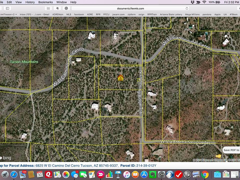Open iBooks from the Dock

[x=135, y=174]
